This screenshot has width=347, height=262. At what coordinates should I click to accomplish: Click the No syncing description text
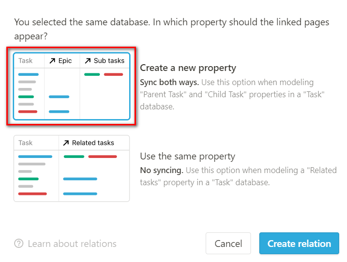coord(238,176)
